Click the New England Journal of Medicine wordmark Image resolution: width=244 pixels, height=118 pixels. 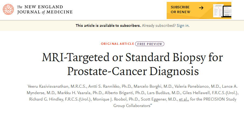[45, 9]
